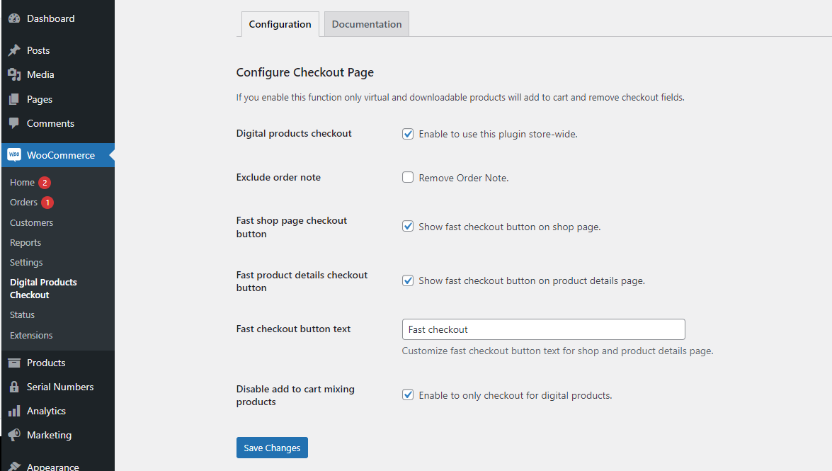Click the Save Changes button
The height and width of the screenshot is (471, 832).
[x=272, y=447]
